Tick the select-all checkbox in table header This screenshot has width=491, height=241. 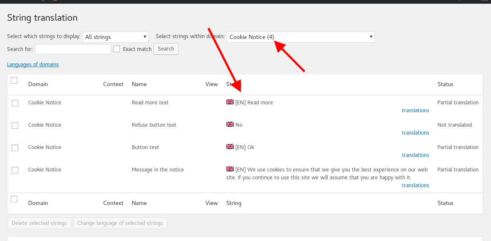[14, 80]
